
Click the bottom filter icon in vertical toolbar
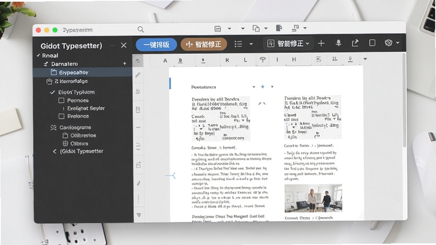pos(138,215)
